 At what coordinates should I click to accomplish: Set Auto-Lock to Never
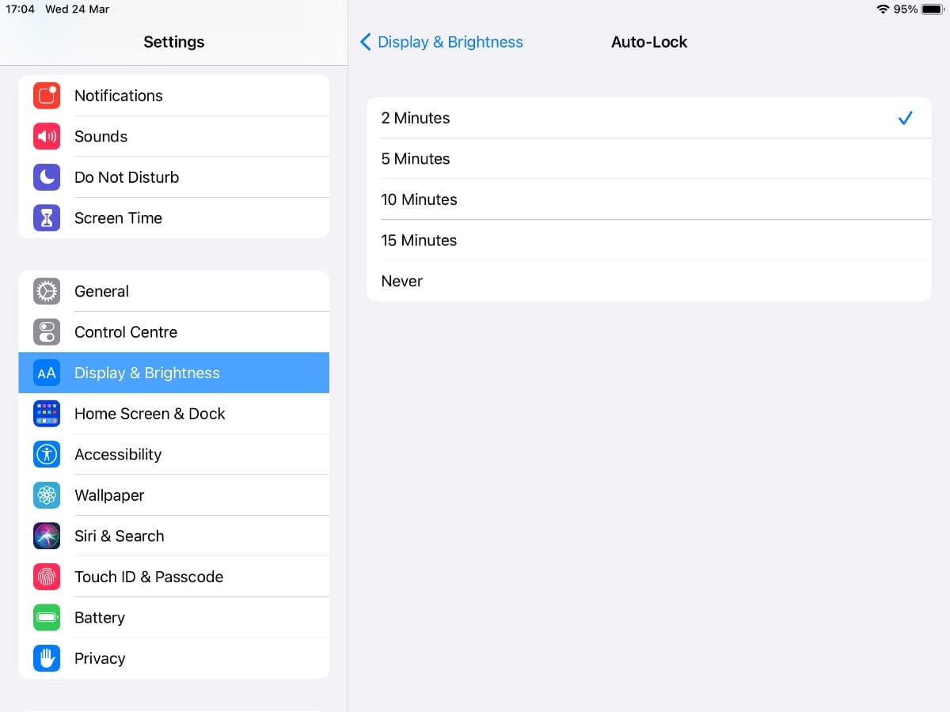tap(648, 282)
